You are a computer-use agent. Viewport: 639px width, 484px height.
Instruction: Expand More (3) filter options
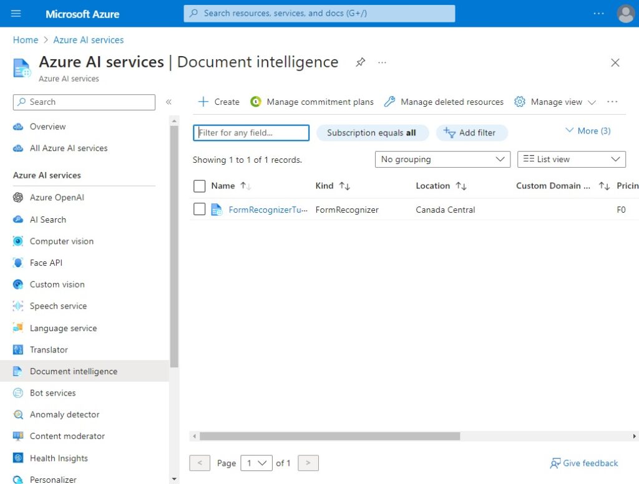587,130
